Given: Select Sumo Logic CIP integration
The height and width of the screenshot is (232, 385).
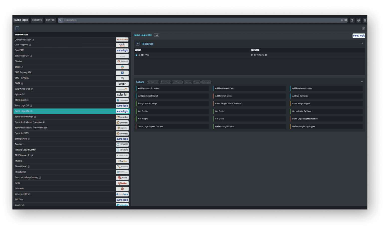Looking at the screenshot, I should click(72, 106).
